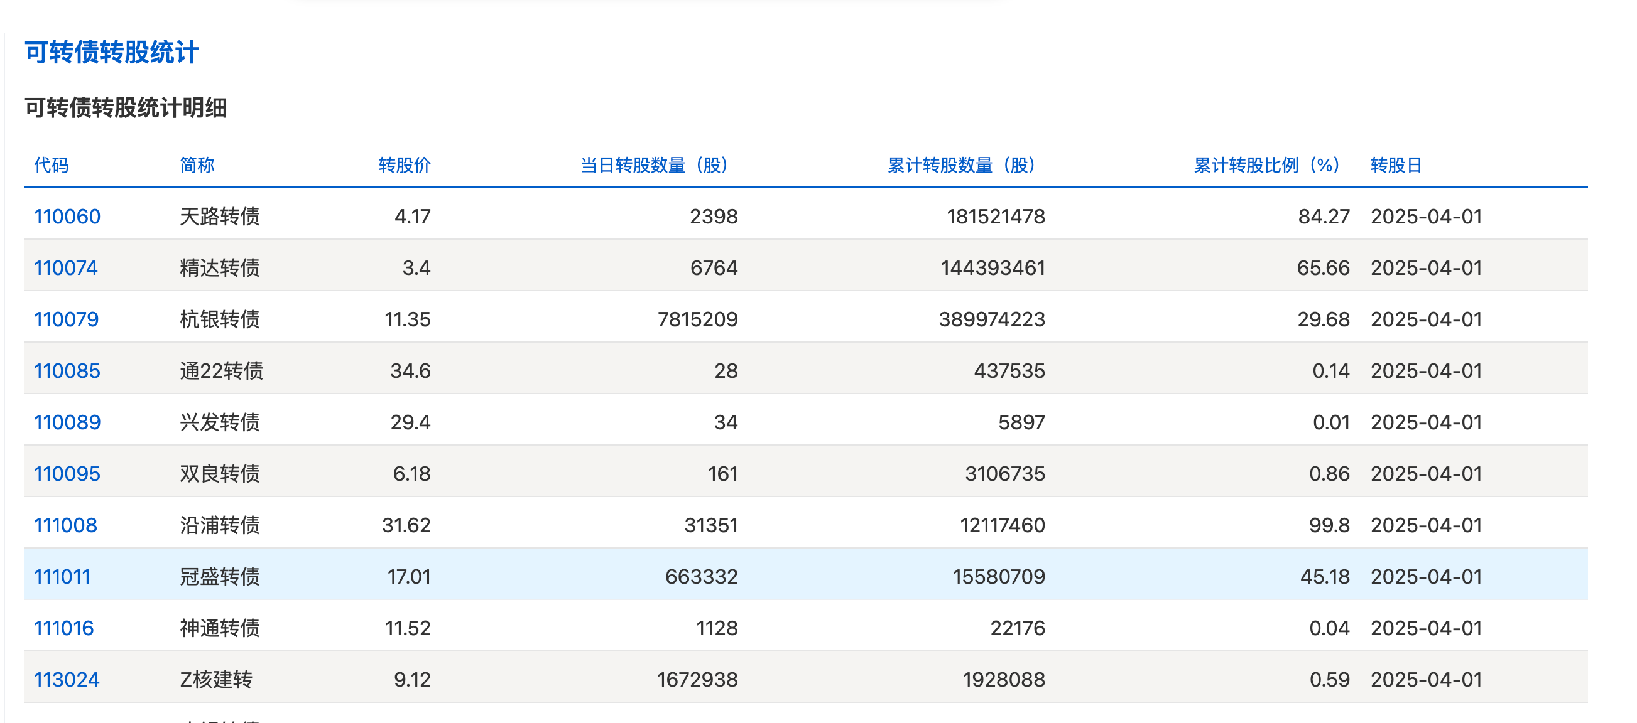Open bond code 113024 link
The height and width of the screenshot is (723, 1637).
pyautogui.click(x=66, y=679)
